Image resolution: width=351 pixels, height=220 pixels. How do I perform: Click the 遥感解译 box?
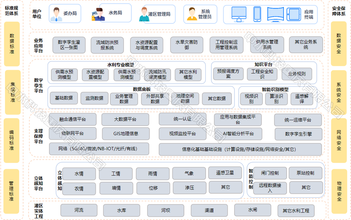302,99
